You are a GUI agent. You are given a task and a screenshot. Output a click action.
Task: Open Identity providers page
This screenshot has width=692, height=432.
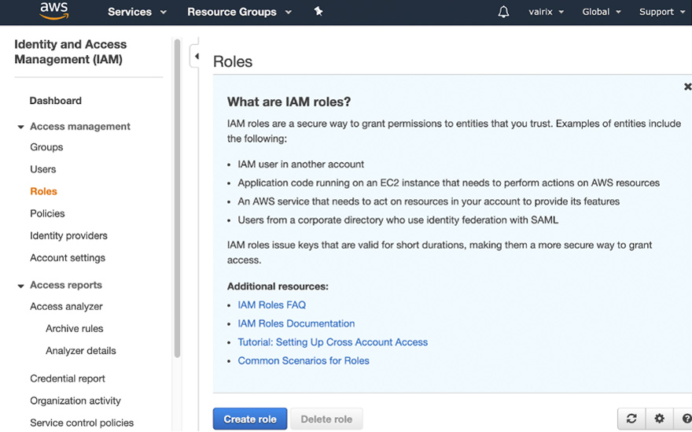[x=68, y=236]
